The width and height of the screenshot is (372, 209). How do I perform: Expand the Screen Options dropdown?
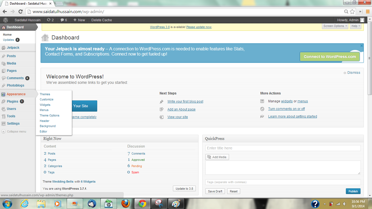coord(335,26)
